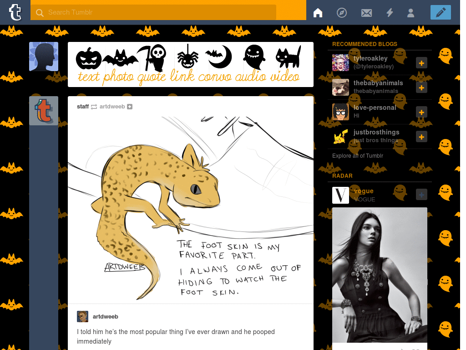The image size is (466, 350).
Task: Click your silhouette user avatar
Action: coord(44,57)
